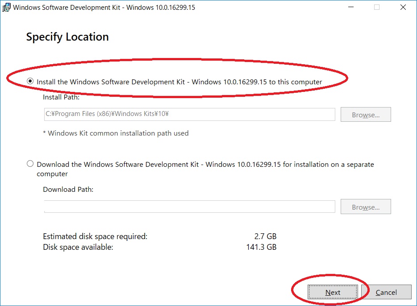The image size is (417, 306).
Task: Click the Specify Location heading
Action: coord(67,37)
